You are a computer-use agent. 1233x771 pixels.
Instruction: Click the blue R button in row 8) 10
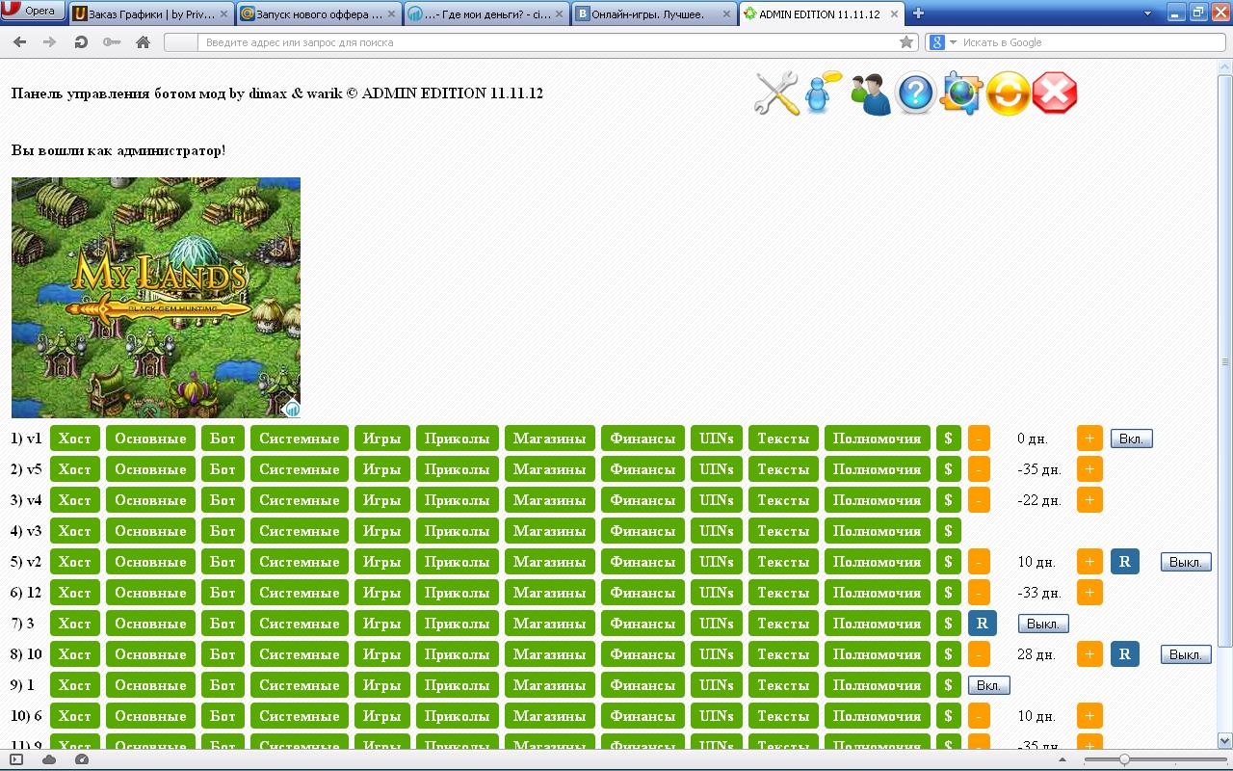[x=1125, y=654]
